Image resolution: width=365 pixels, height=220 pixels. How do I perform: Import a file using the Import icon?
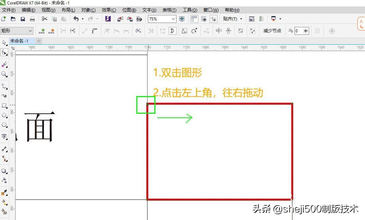[x=120, y=19]
